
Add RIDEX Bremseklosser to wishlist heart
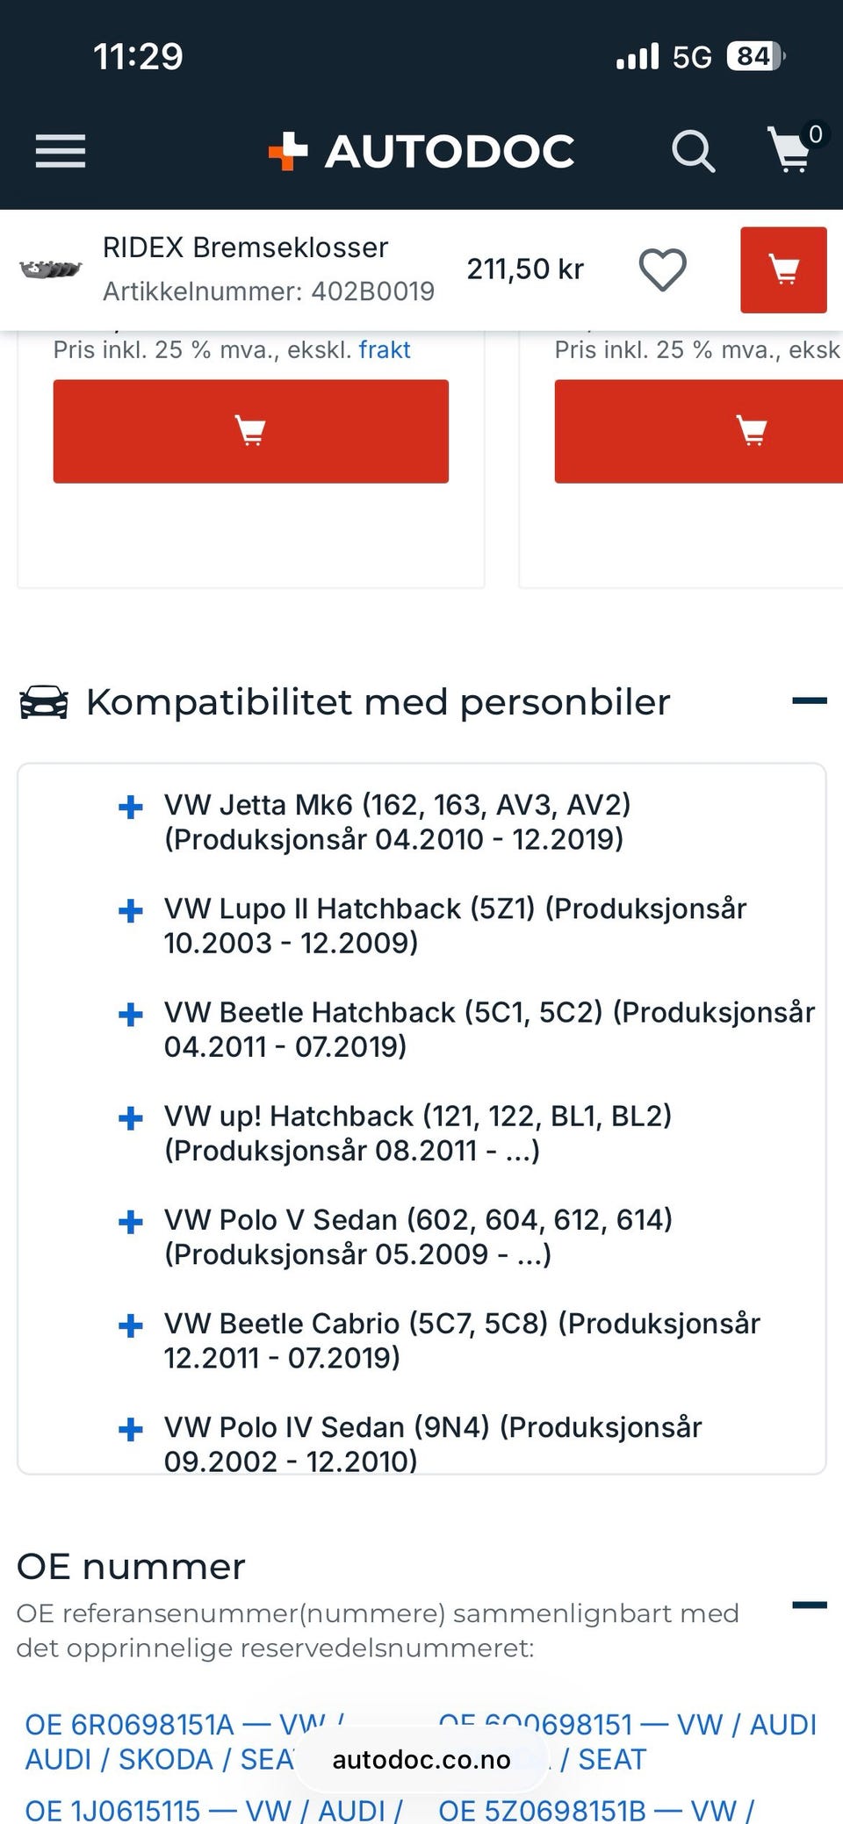pos(662,269)
